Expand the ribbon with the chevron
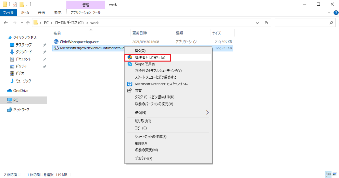 [329, 12]
